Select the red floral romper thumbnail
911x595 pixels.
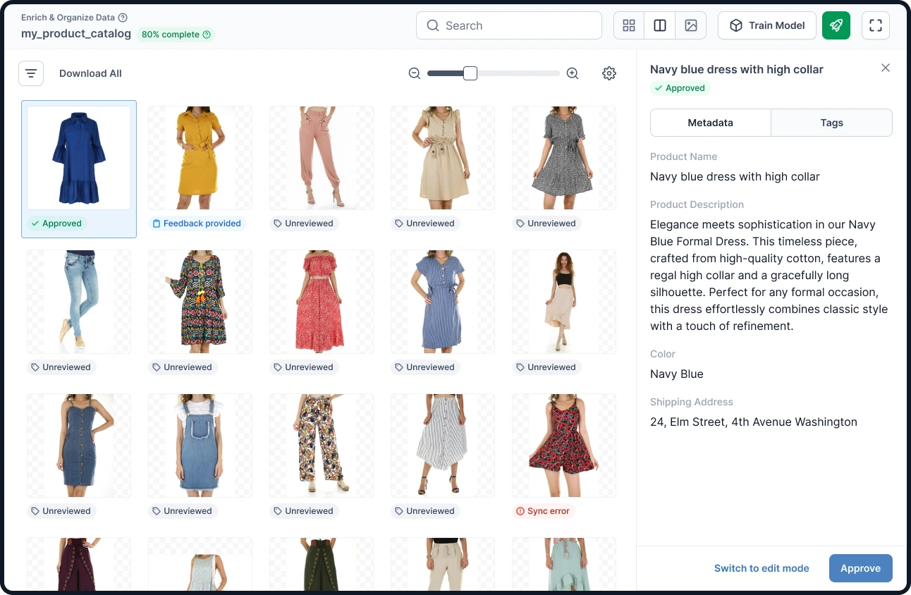coord(564,446)
